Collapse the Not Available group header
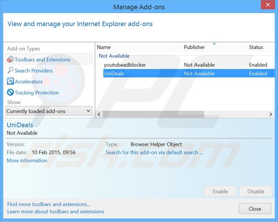 coord(114,56)
